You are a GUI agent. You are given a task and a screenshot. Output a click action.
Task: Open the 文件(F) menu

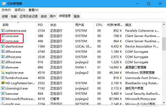click(6, 10)
